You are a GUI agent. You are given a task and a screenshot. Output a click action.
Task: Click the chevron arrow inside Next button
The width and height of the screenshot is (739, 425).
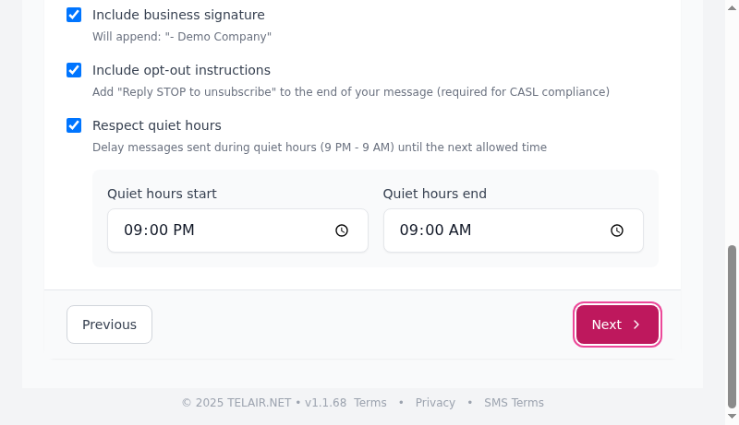[636, 325]
